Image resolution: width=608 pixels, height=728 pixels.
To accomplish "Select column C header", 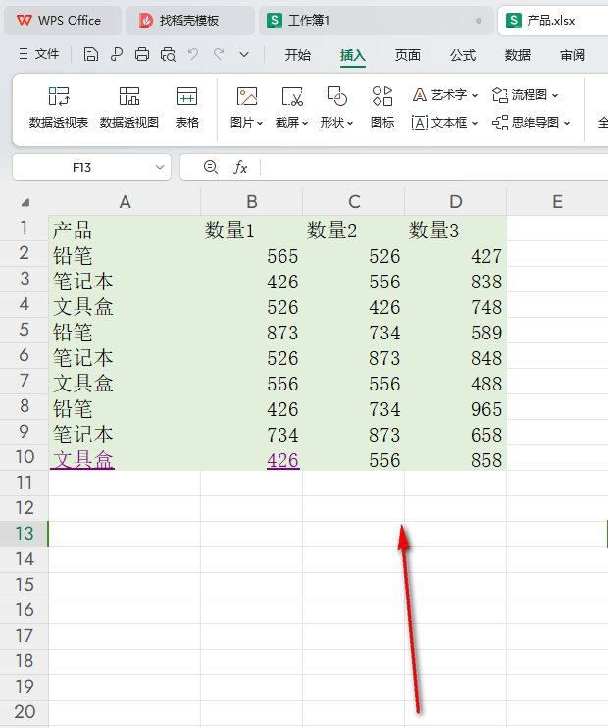I will [x=354, y=202].
